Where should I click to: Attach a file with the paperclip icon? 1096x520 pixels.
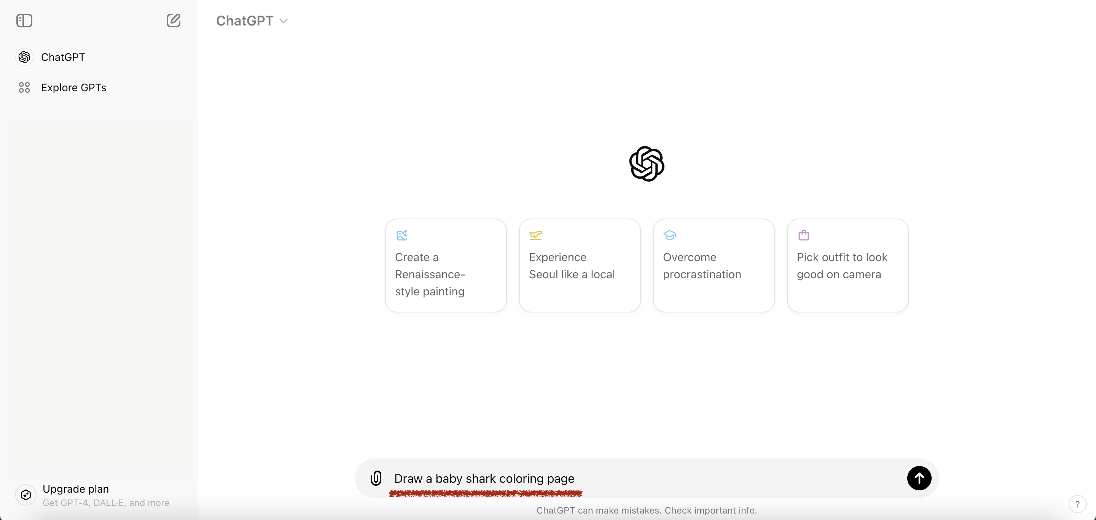click(376, 478)
